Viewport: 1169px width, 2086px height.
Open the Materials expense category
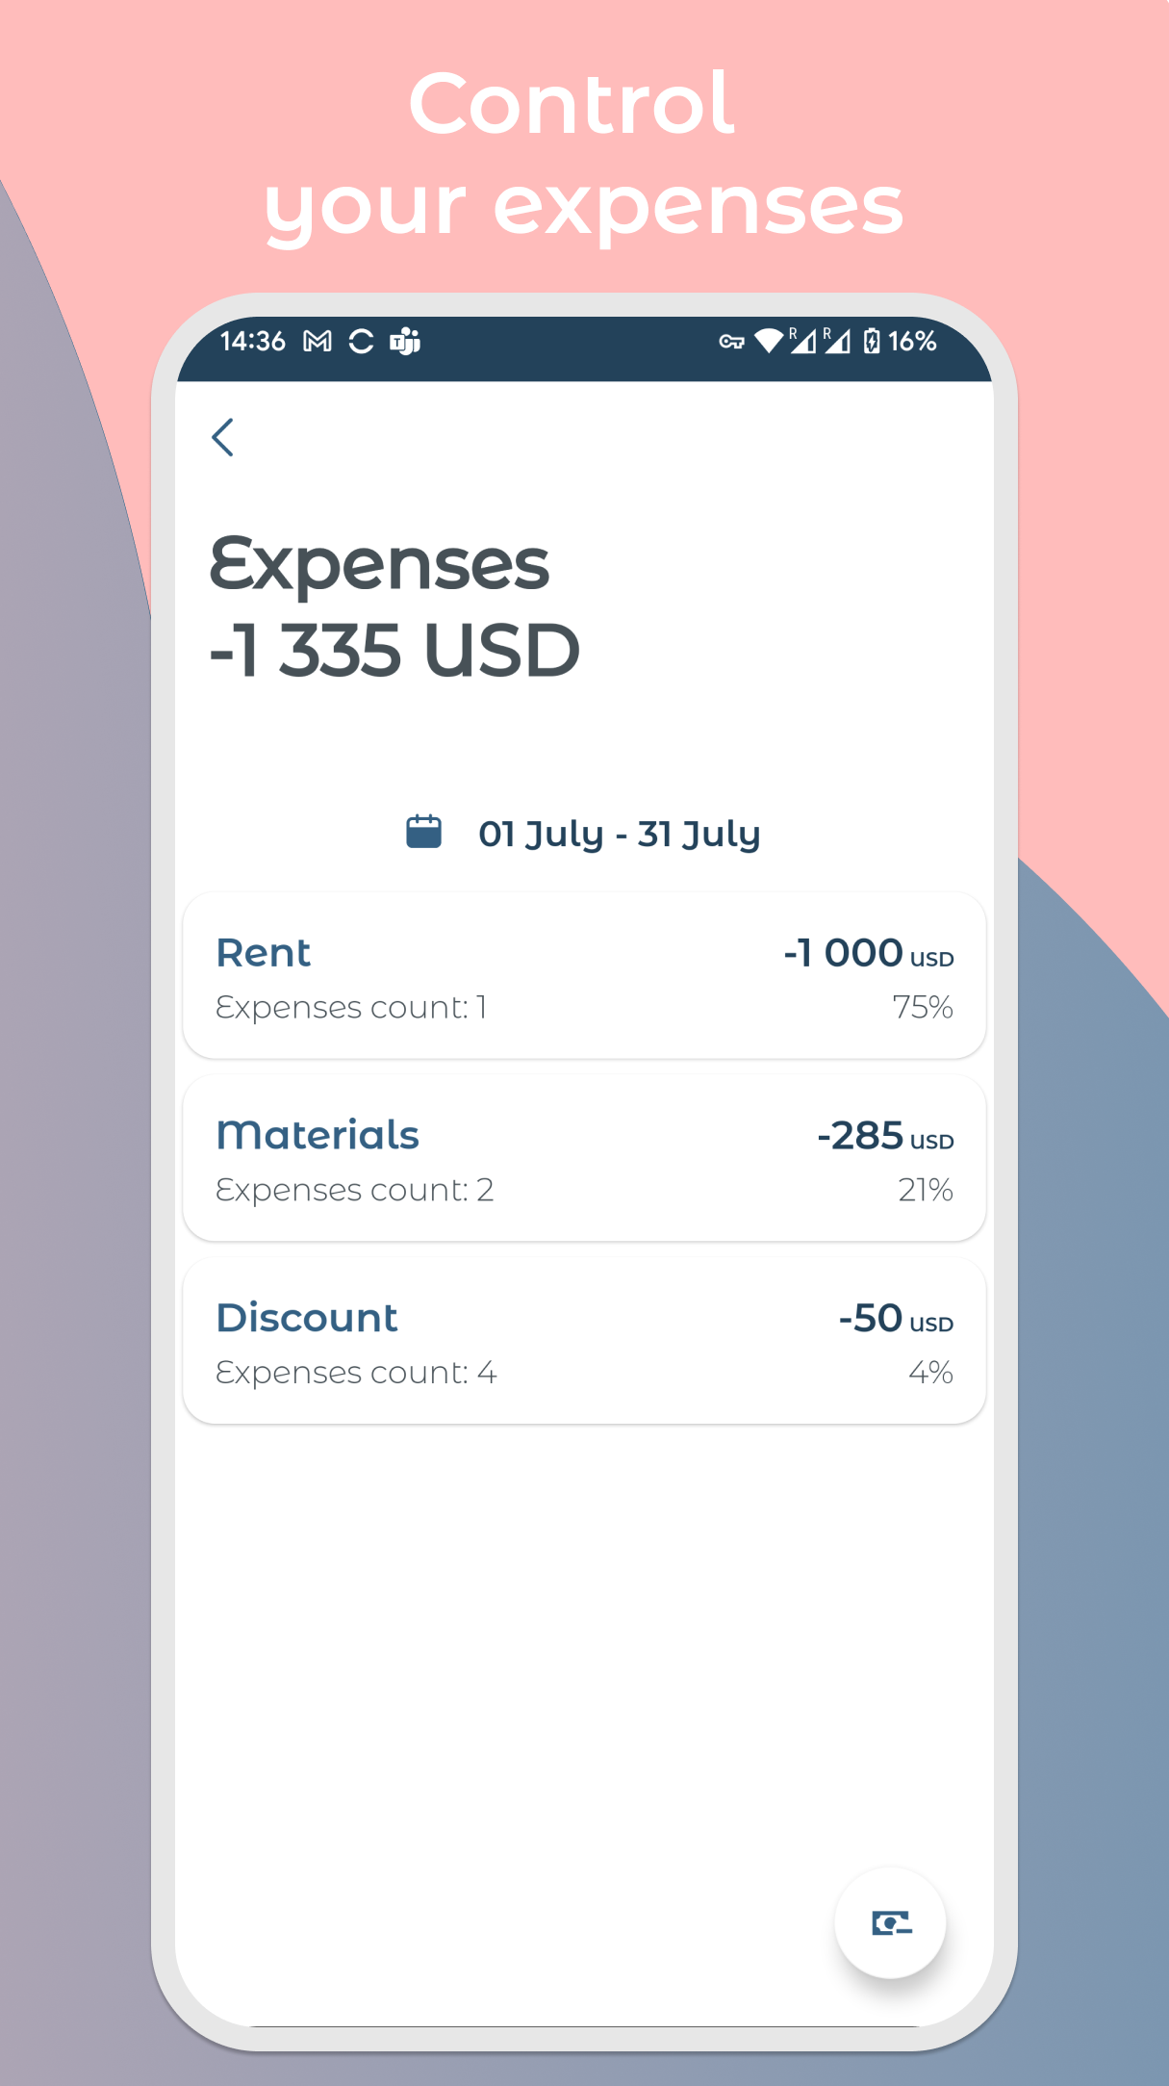(x=584, y=1158)
